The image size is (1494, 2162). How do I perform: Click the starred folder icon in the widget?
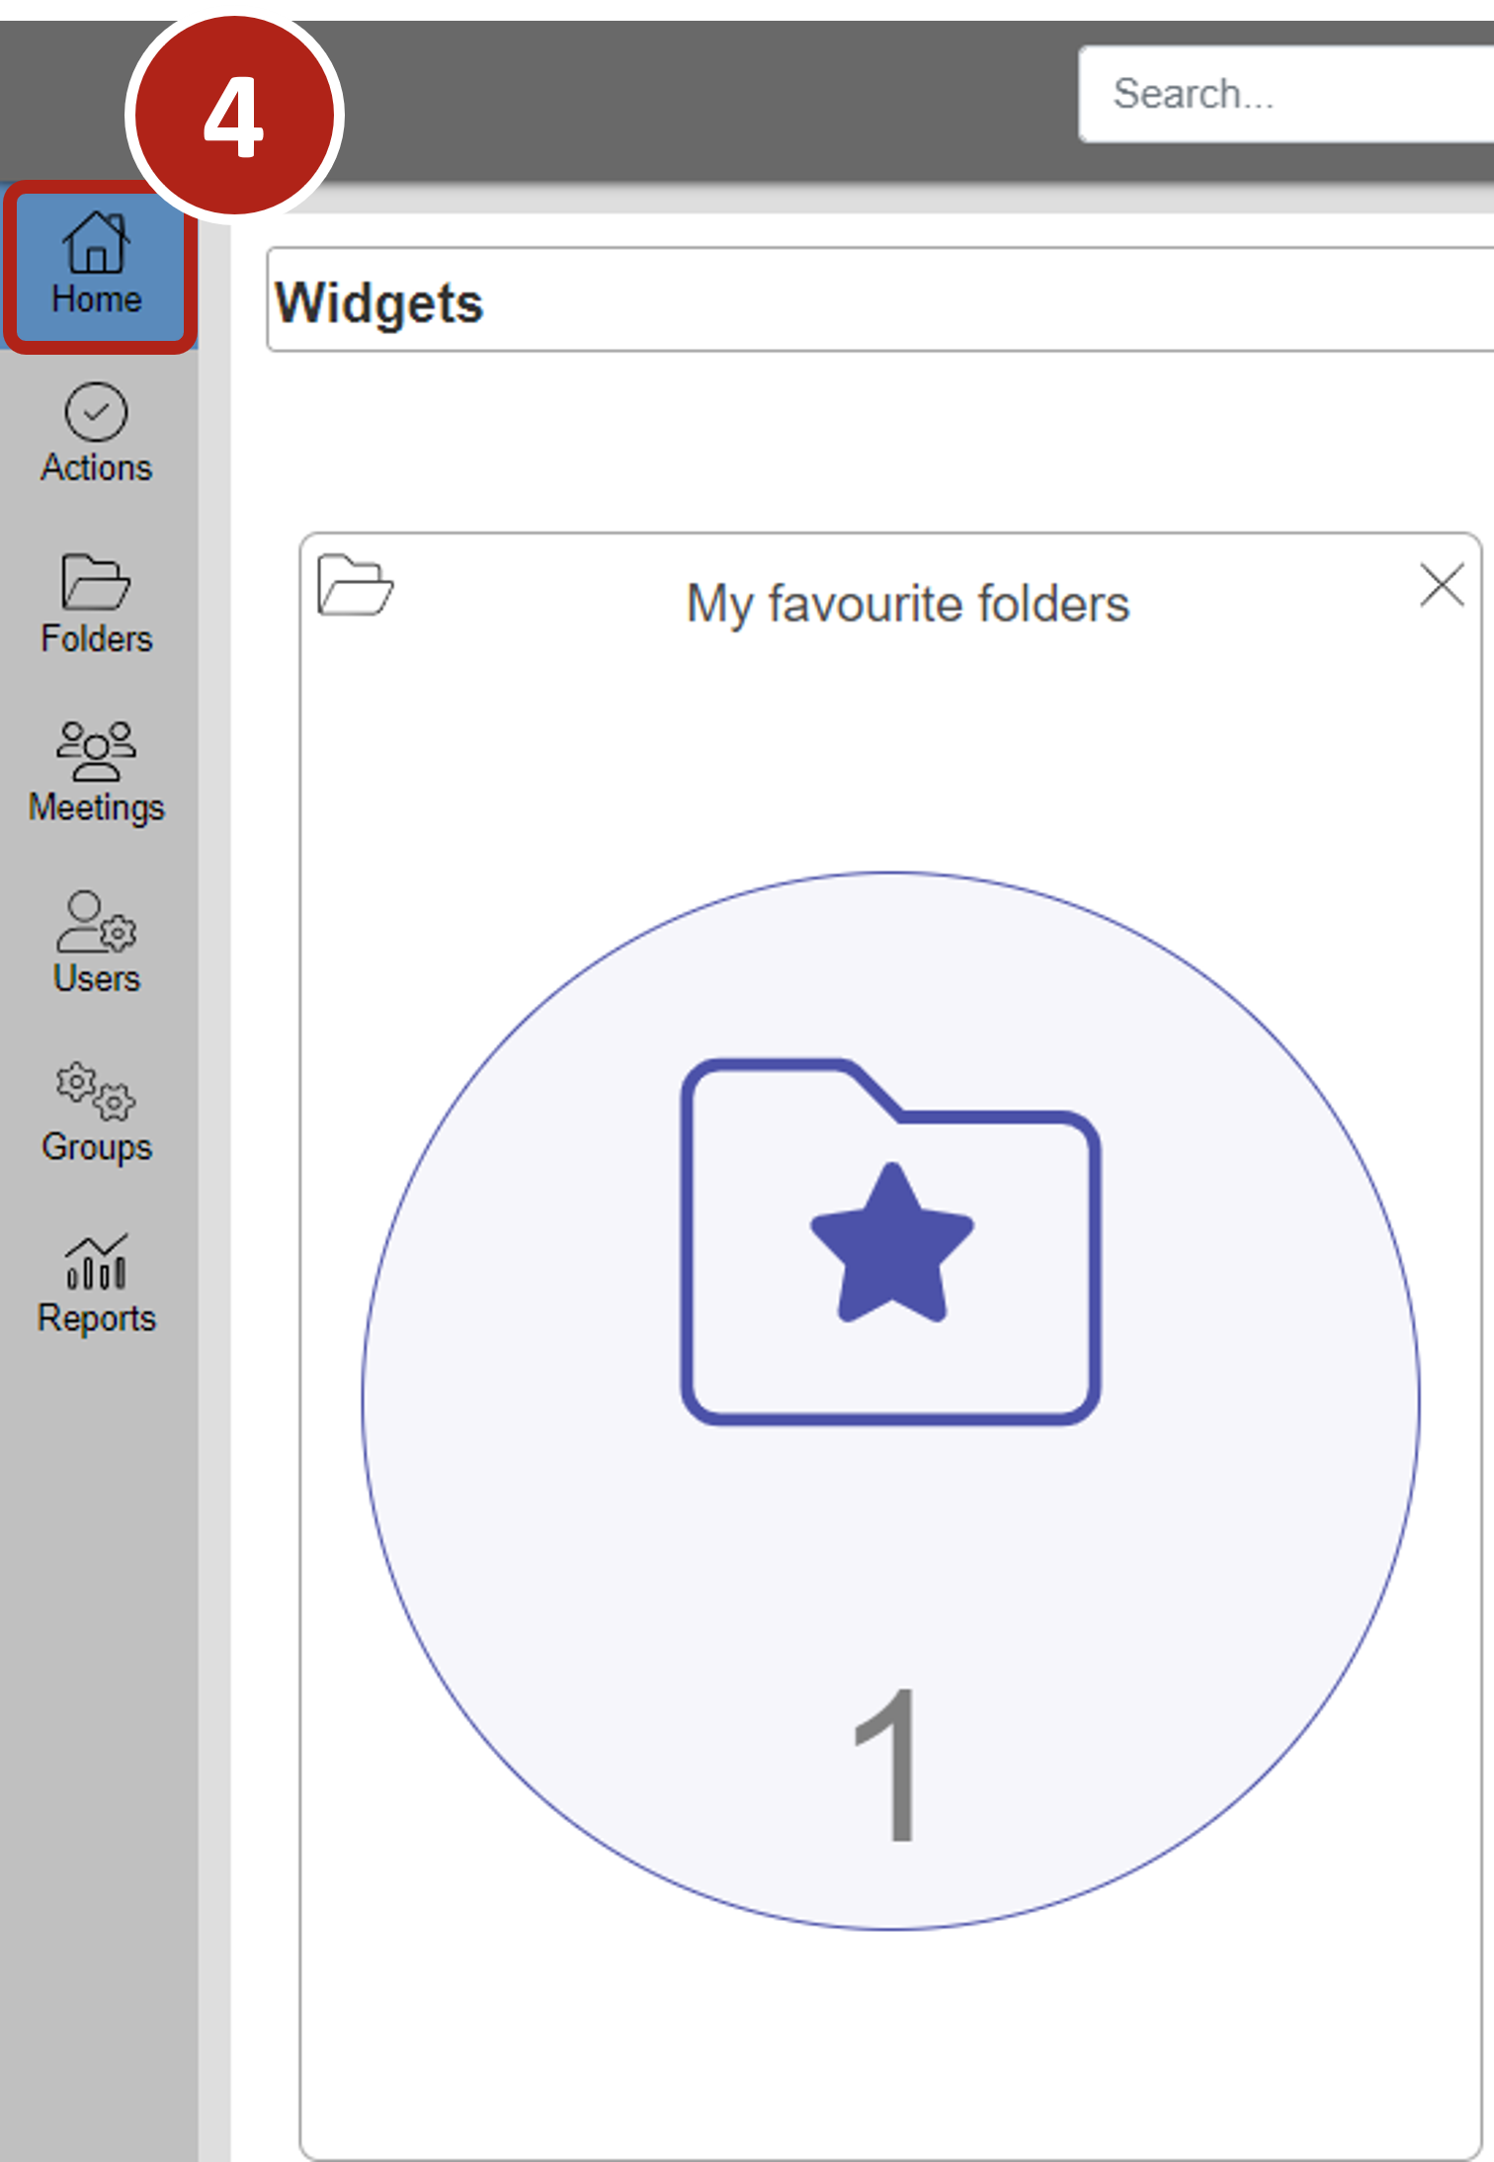point(890,1241)
